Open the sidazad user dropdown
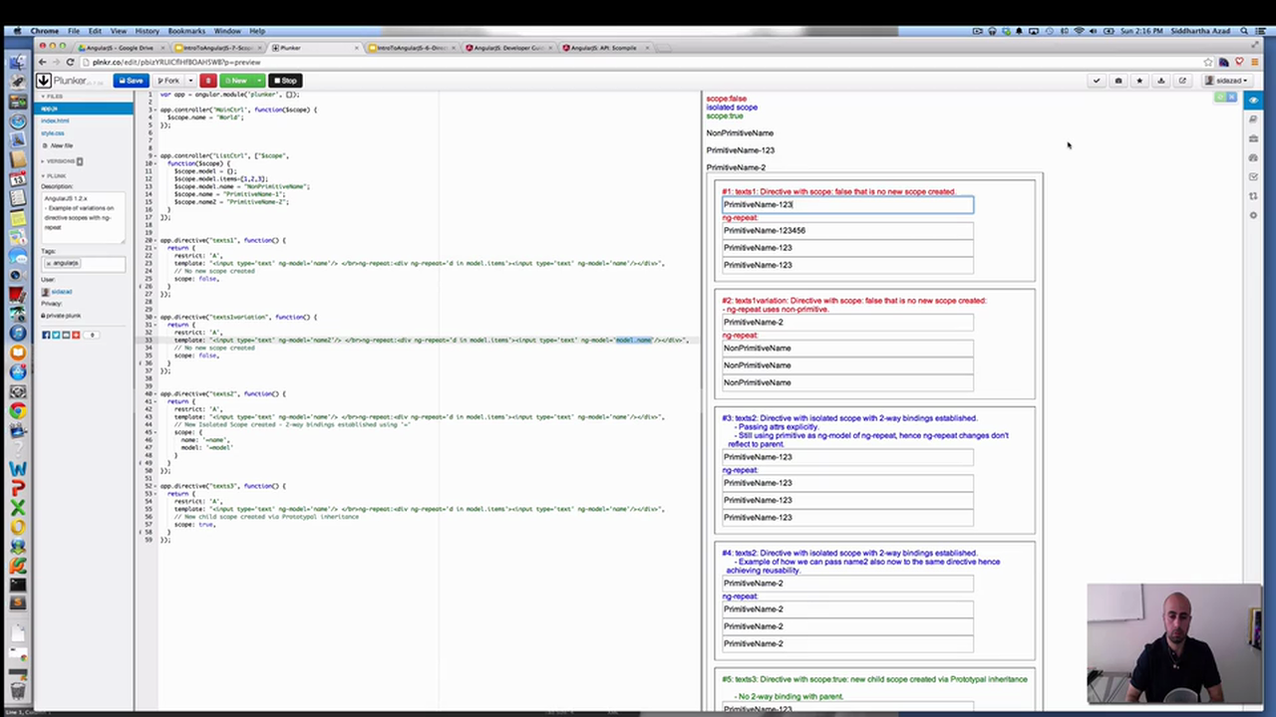Viewport: 1276px width, 717px height. point(1228,81)
